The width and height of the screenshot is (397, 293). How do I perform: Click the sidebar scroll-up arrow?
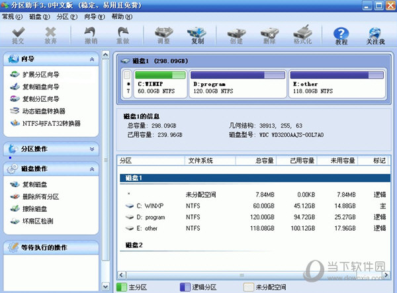point(106,55)
